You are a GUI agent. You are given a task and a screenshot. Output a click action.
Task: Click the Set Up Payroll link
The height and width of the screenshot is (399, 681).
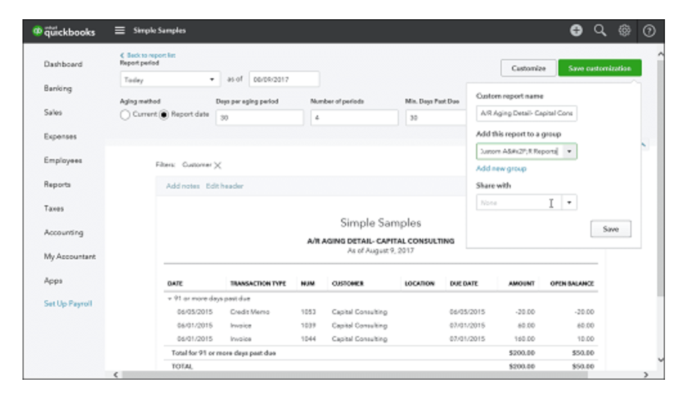pos(67,303)
